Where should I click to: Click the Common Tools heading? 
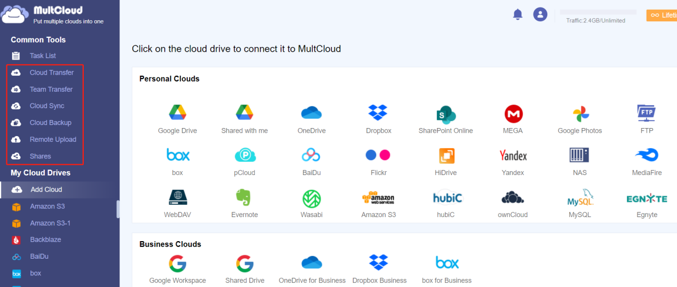click(x=38, y=39)
